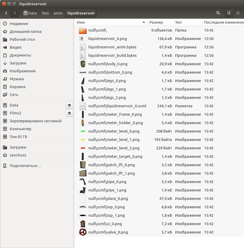Open Домашняя папка from the sidebar
This screenshot has height=248, width=244.
[25, 32]
